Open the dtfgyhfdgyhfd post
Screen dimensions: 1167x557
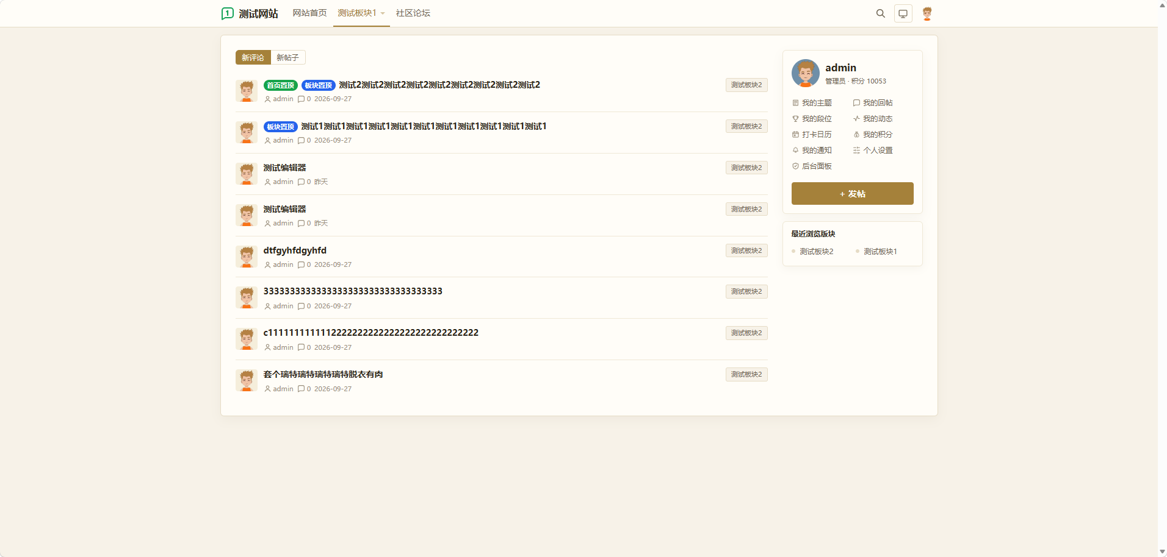pyautogui.click(x=295, y=250)
